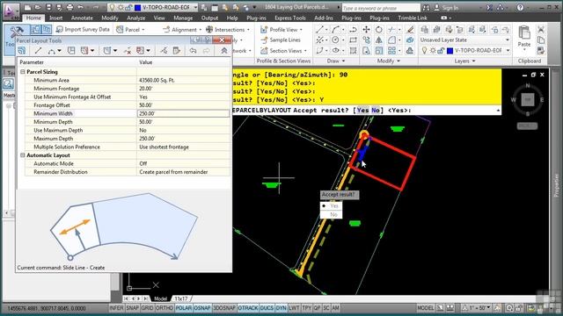Viewport: 563px width, 316px height.
Task: Select the Copy tool in the Modify panel
Action: pos(366,40)
